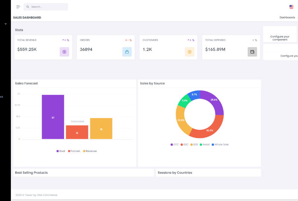Click Total Revenue up-trend percent indicator
298x201 pixels.
[66, 40]
